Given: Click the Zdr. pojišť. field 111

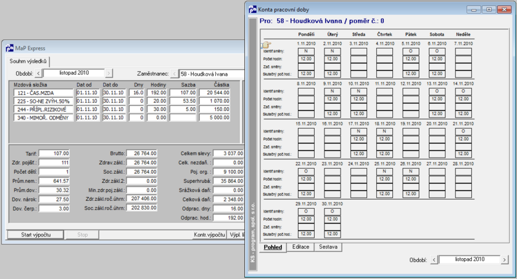Looking at the screenshot, I should pos(54,163).
